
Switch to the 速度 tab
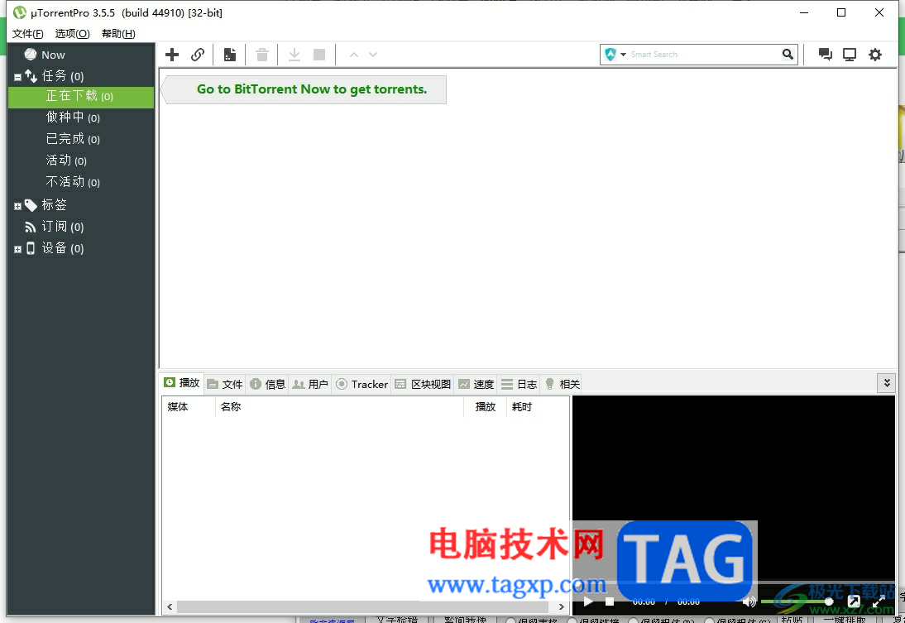[x=476, y=384]
